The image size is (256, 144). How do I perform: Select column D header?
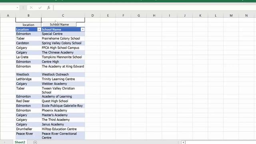click(x=92, y=16)
